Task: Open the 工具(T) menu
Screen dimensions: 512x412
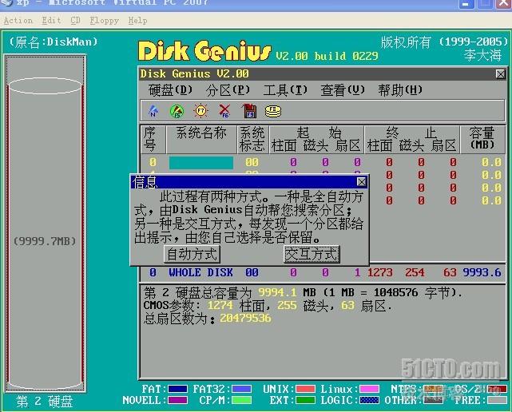Action: (285, 90)
